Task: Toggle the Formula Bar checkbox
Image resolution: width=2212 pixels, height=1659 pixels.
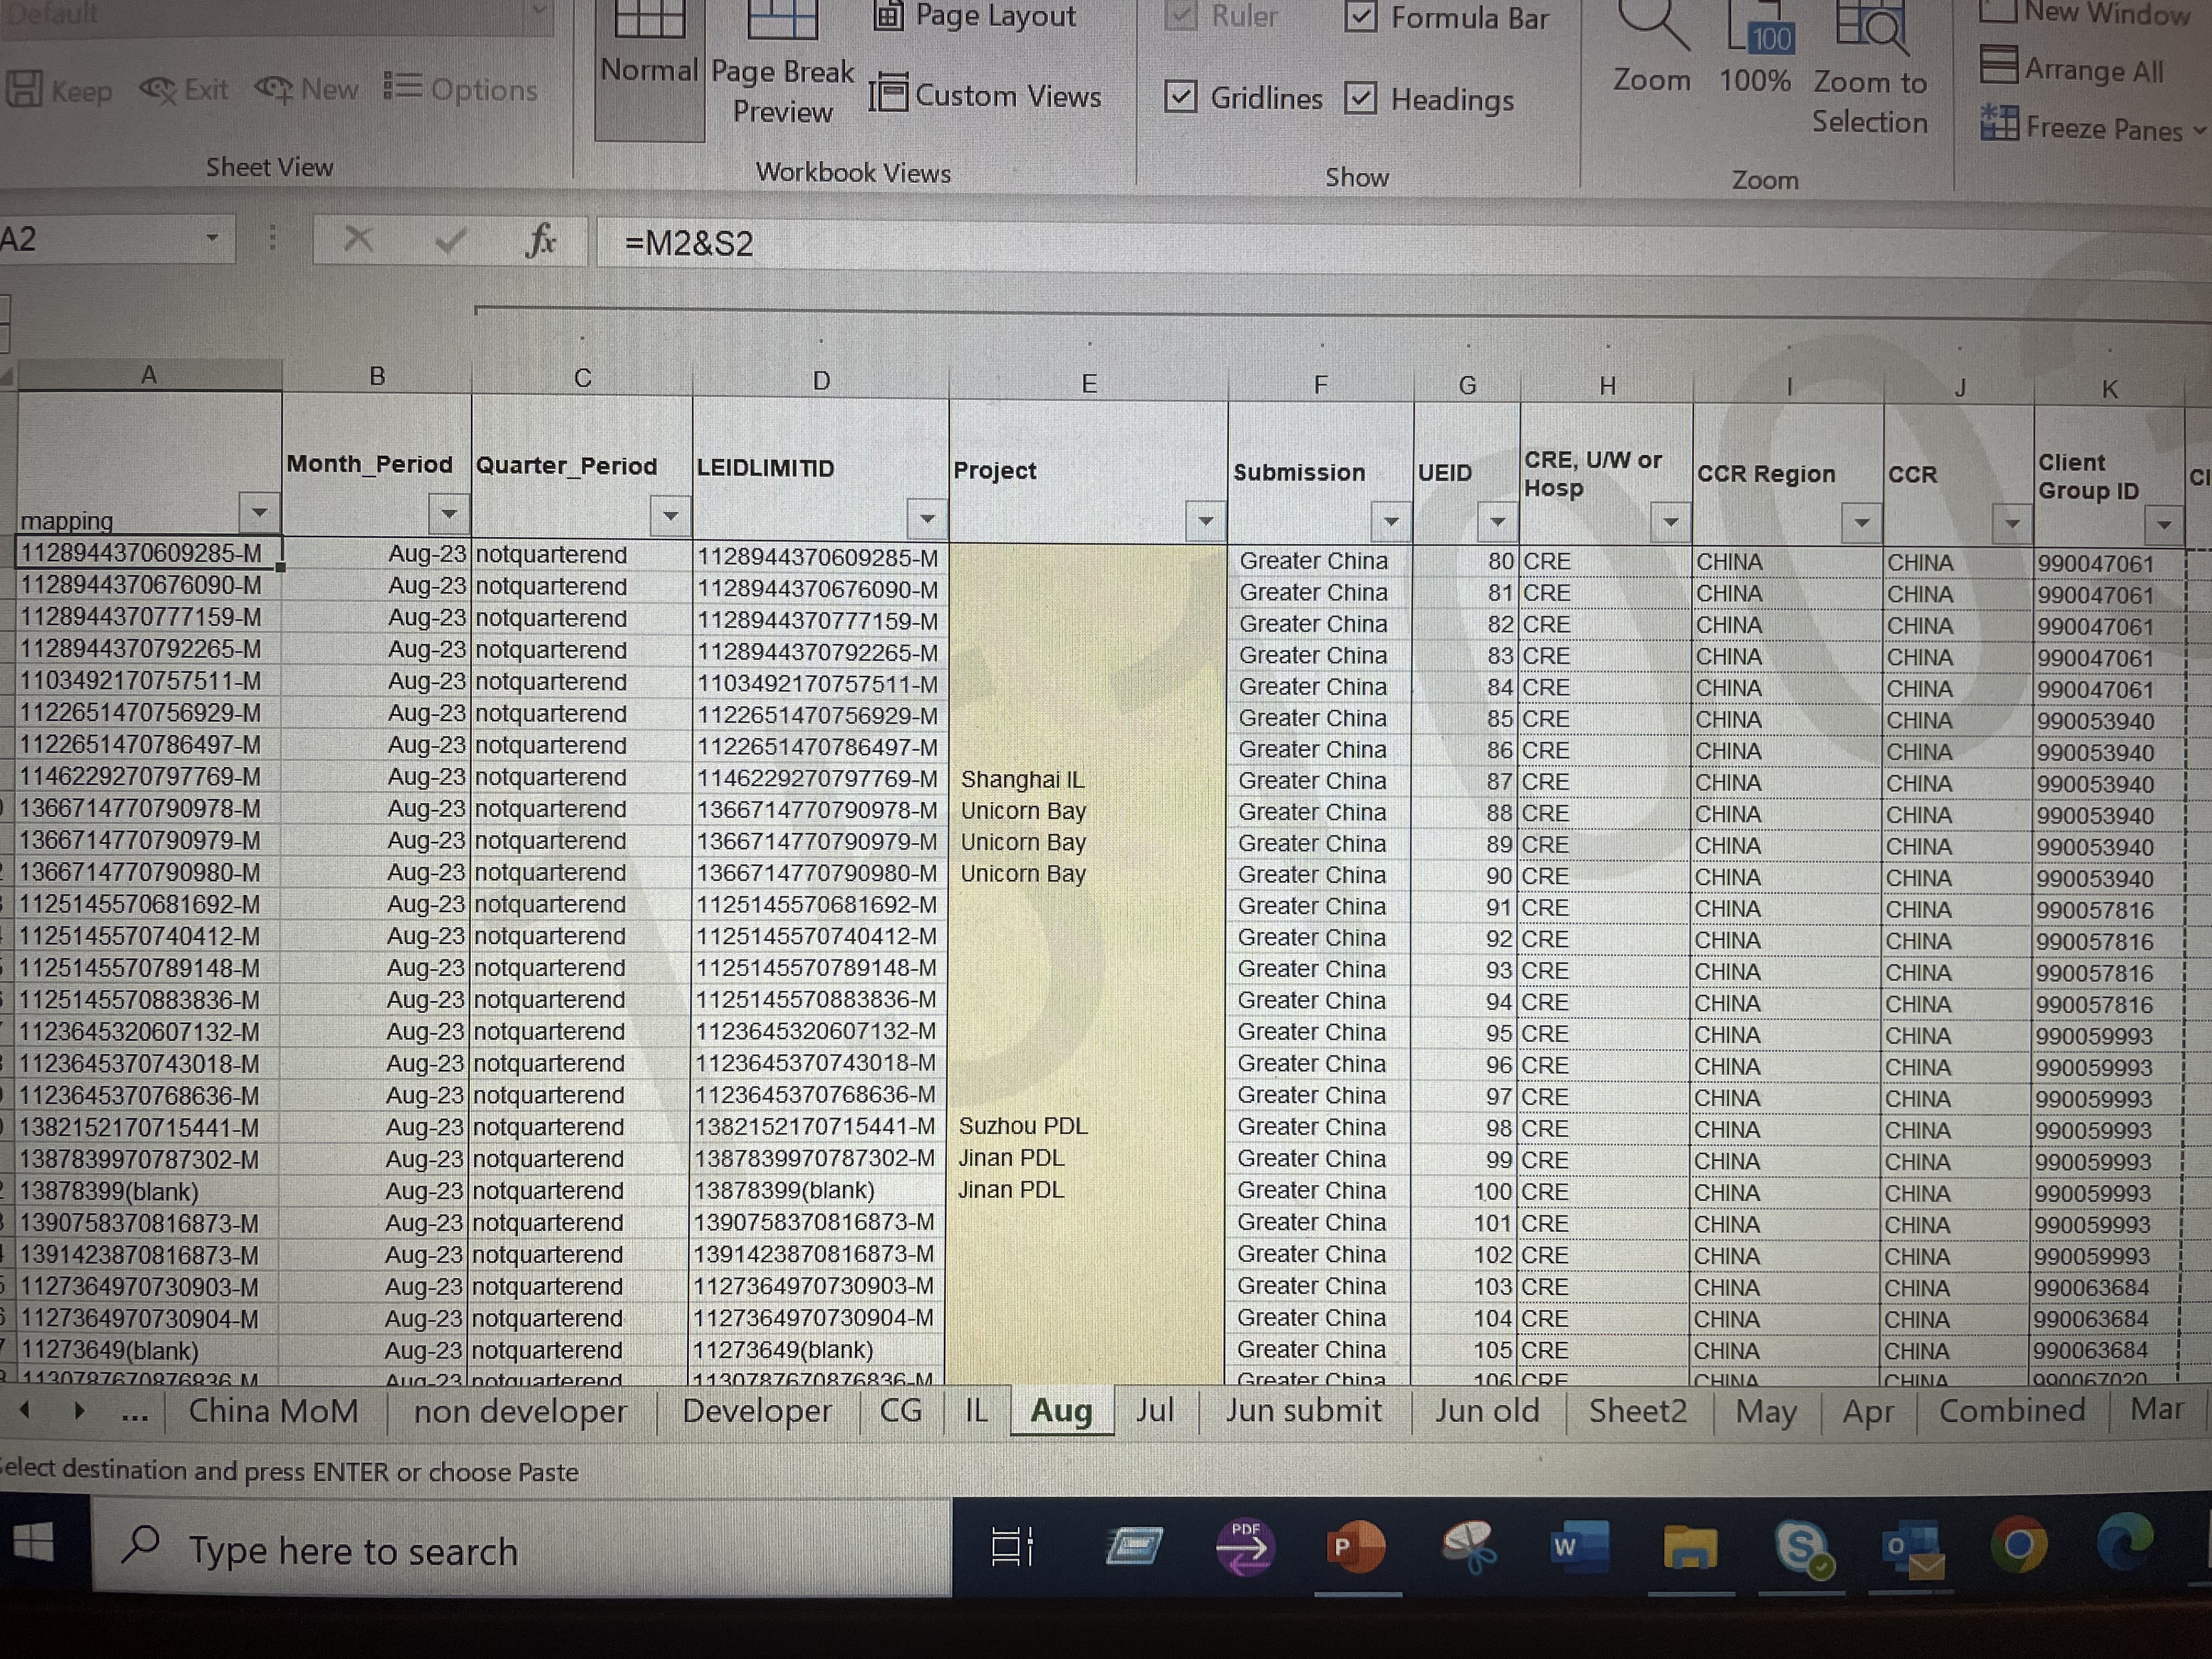Action: pos(1361,17)
